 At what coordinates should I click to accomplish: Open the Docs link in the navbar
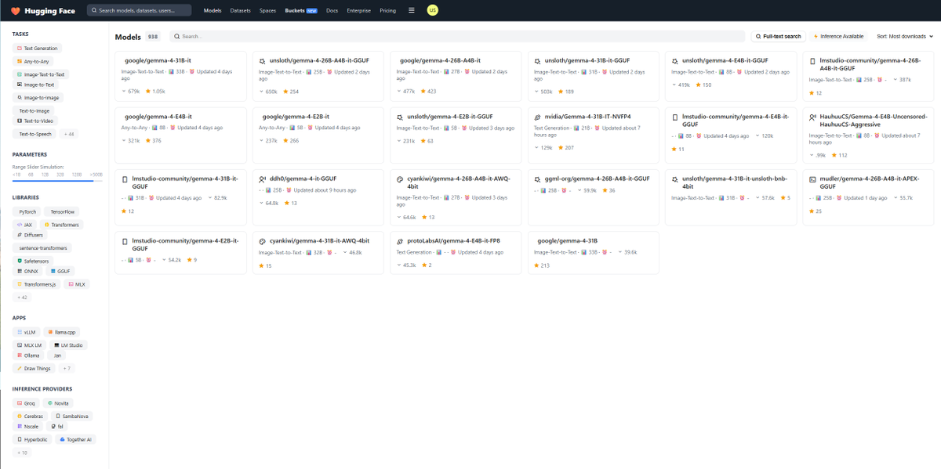pos(332,10)
